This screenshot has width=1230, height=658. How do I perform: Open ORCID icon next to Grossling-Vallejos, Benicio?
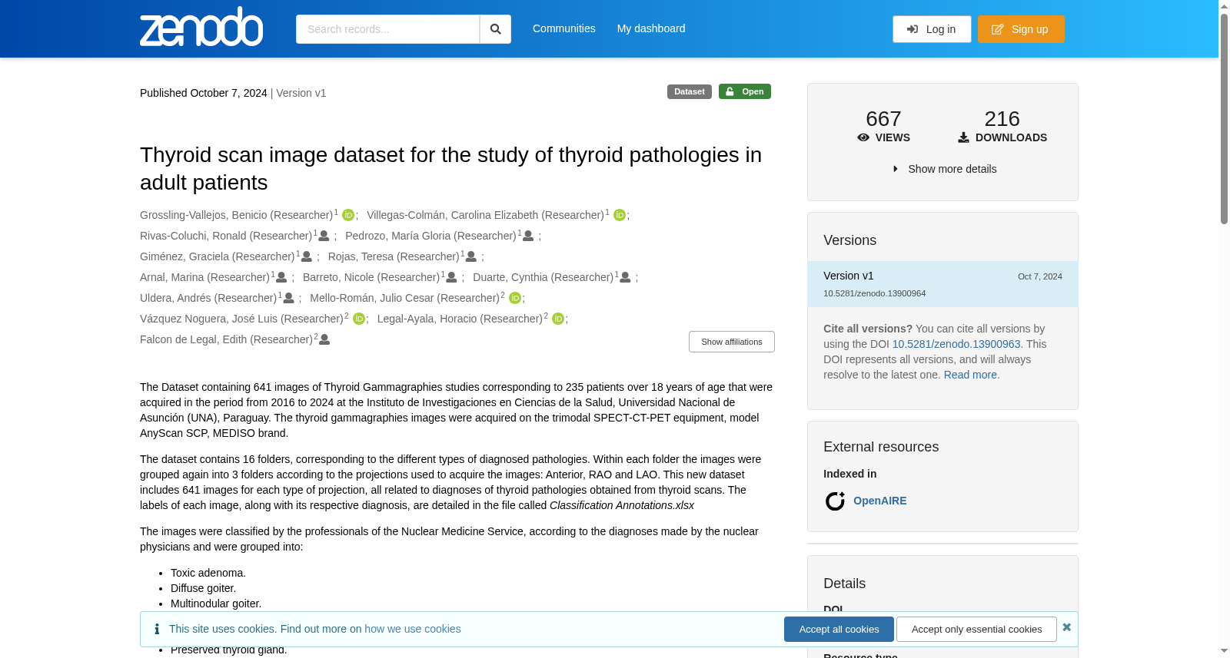[348, 215]
